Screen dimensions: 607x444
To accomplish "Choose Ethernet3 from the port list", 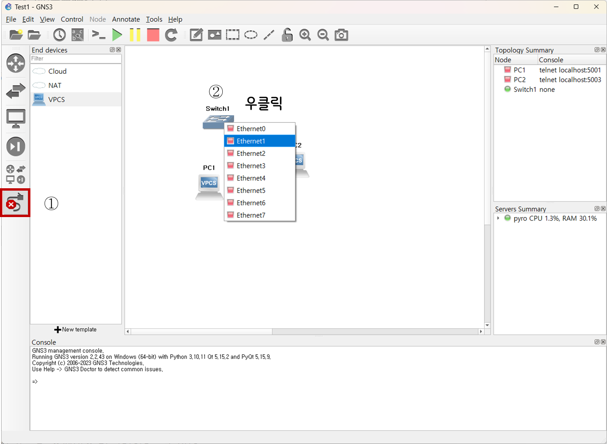I will pyautogui.click(x=260, y=166).
